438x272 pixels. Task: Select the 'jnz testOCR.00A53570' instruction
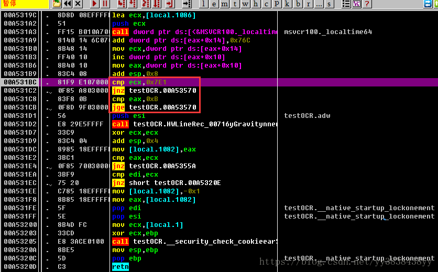point(154,91)
